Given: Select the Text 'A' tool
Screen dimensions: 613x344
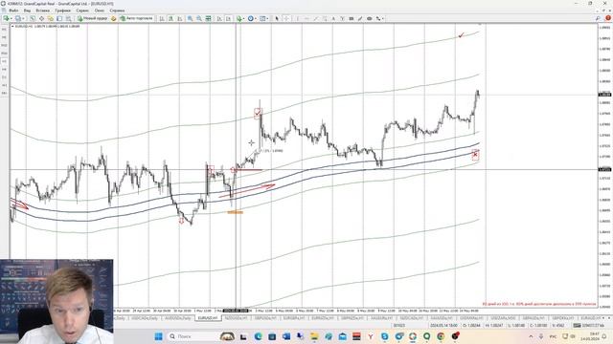Looking at the screenshot, I should pos(333,18).
